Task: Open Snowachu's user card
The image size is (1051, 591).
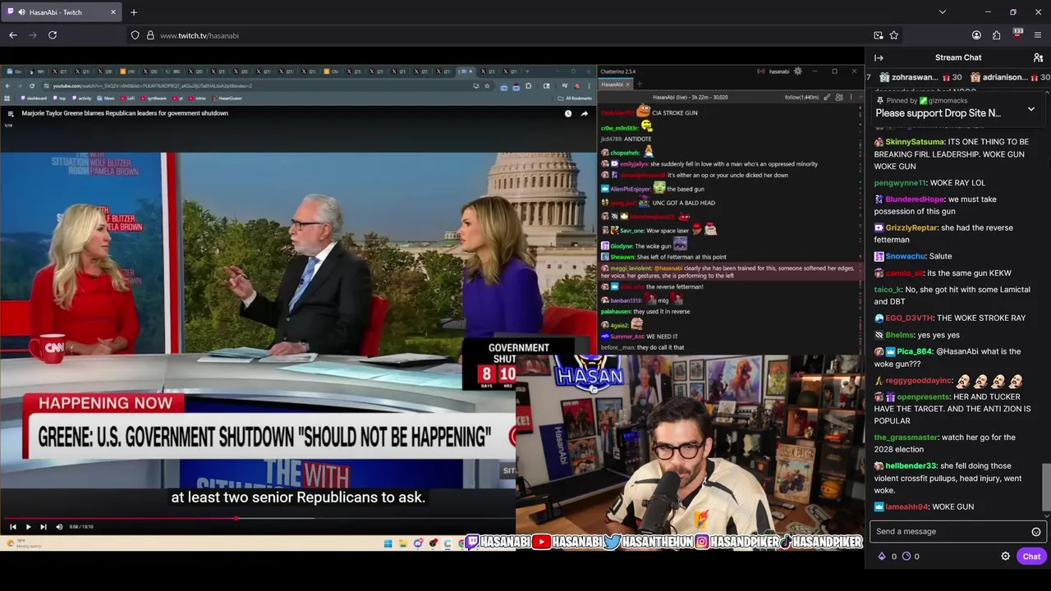Action: (906, 257)
